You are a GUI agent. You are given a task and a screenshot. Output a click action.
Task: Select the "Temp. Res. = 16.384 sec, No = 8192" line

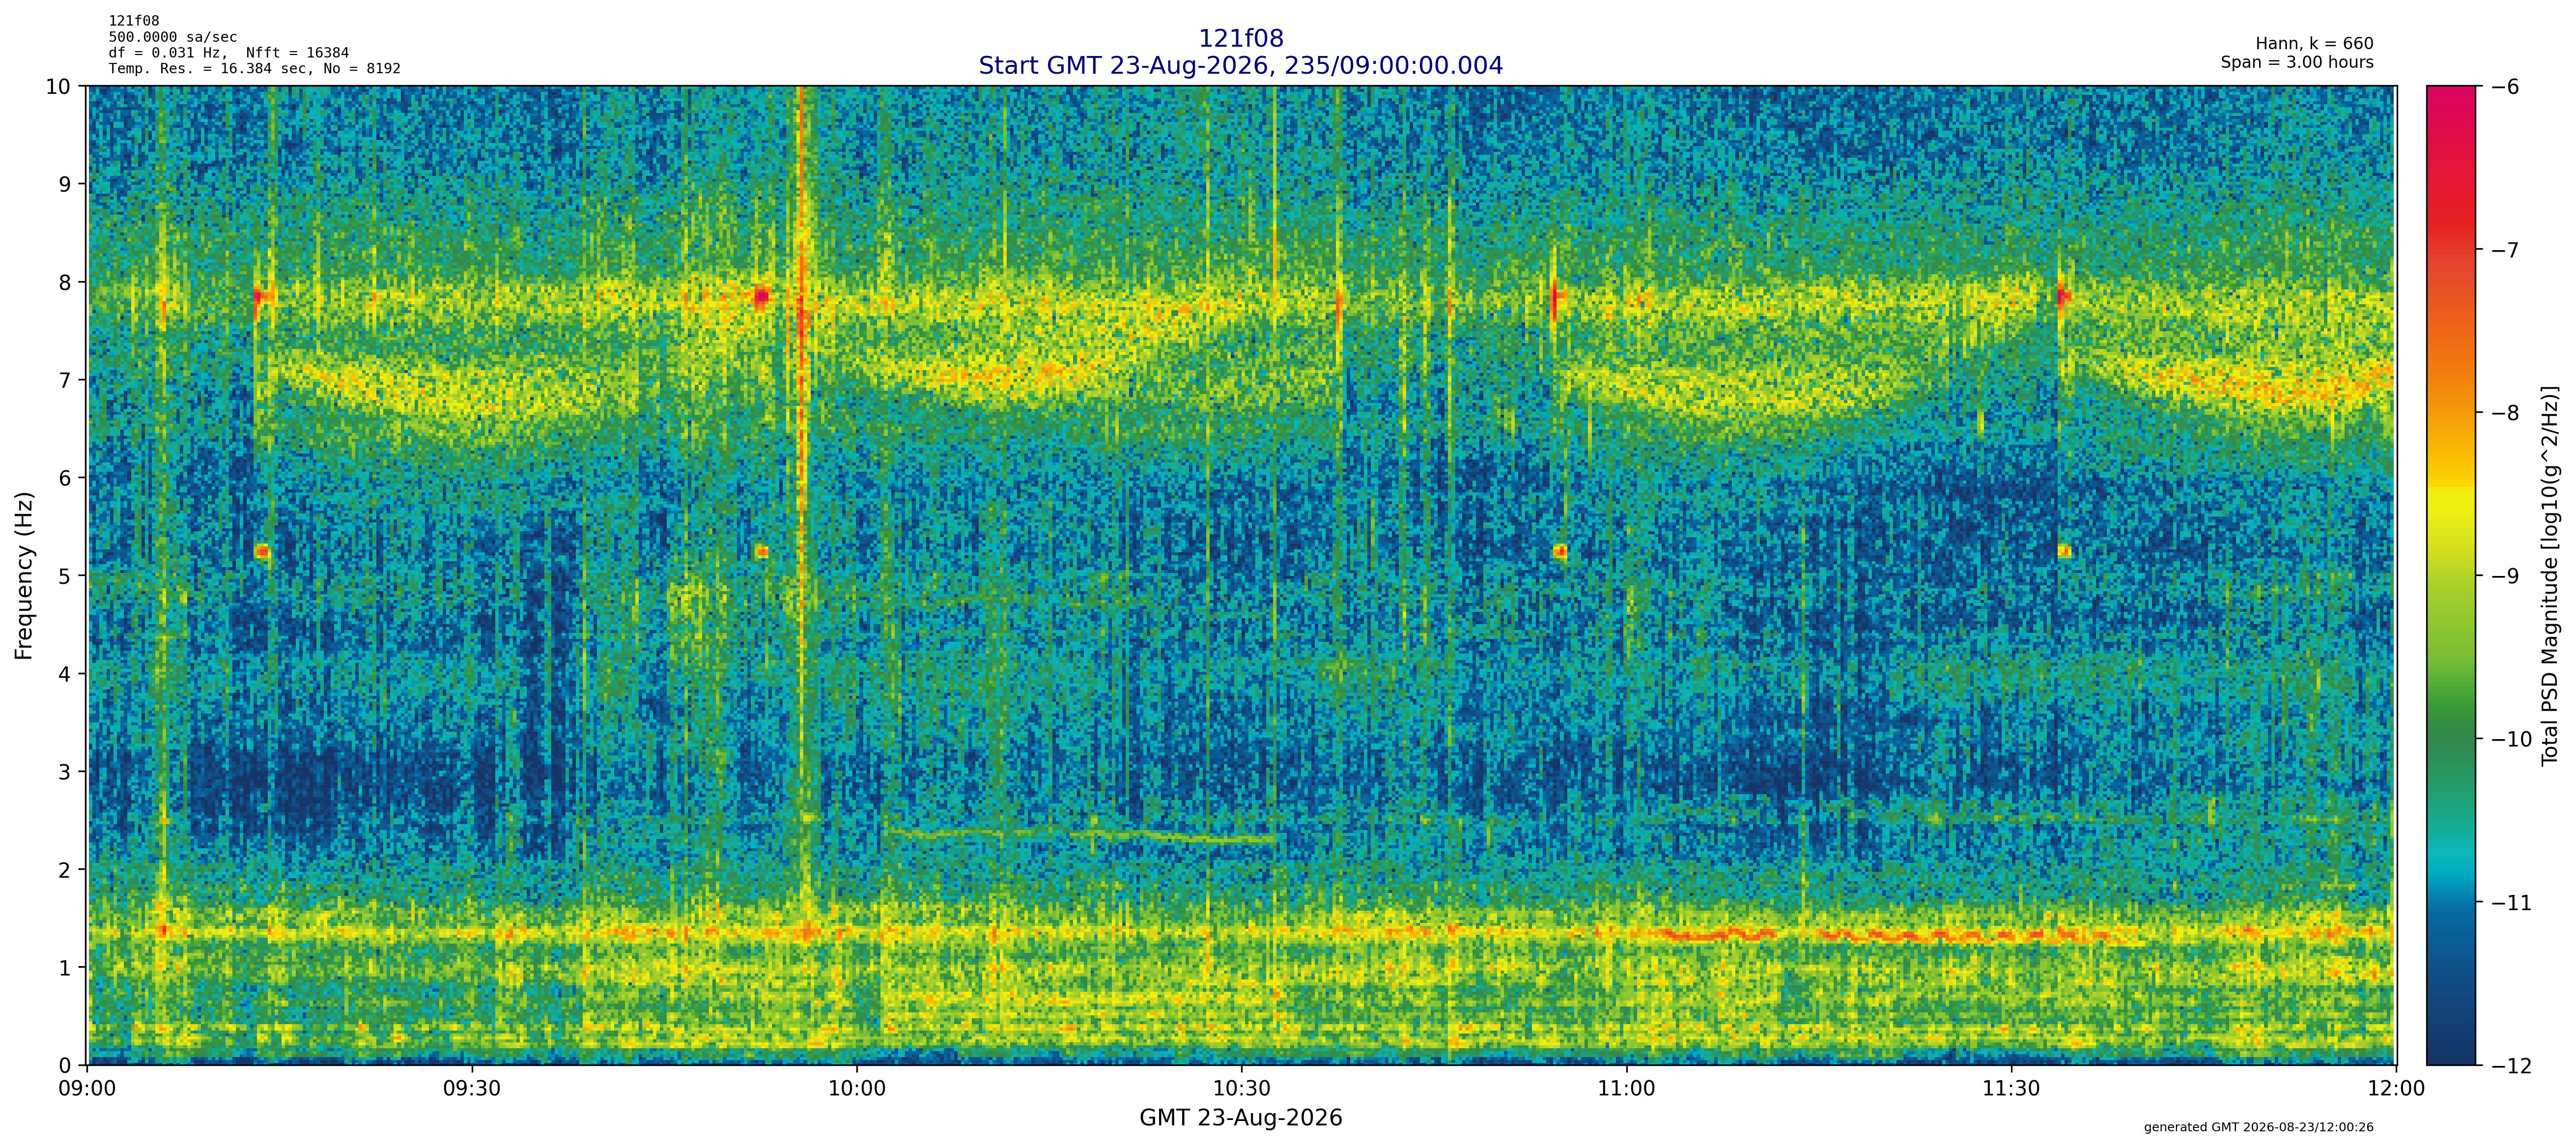(255, 69)
